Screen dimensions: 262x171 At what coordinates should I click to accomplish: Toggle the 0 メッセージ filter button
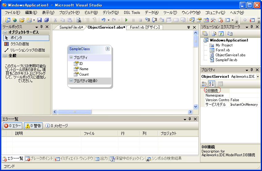(57, 126)
